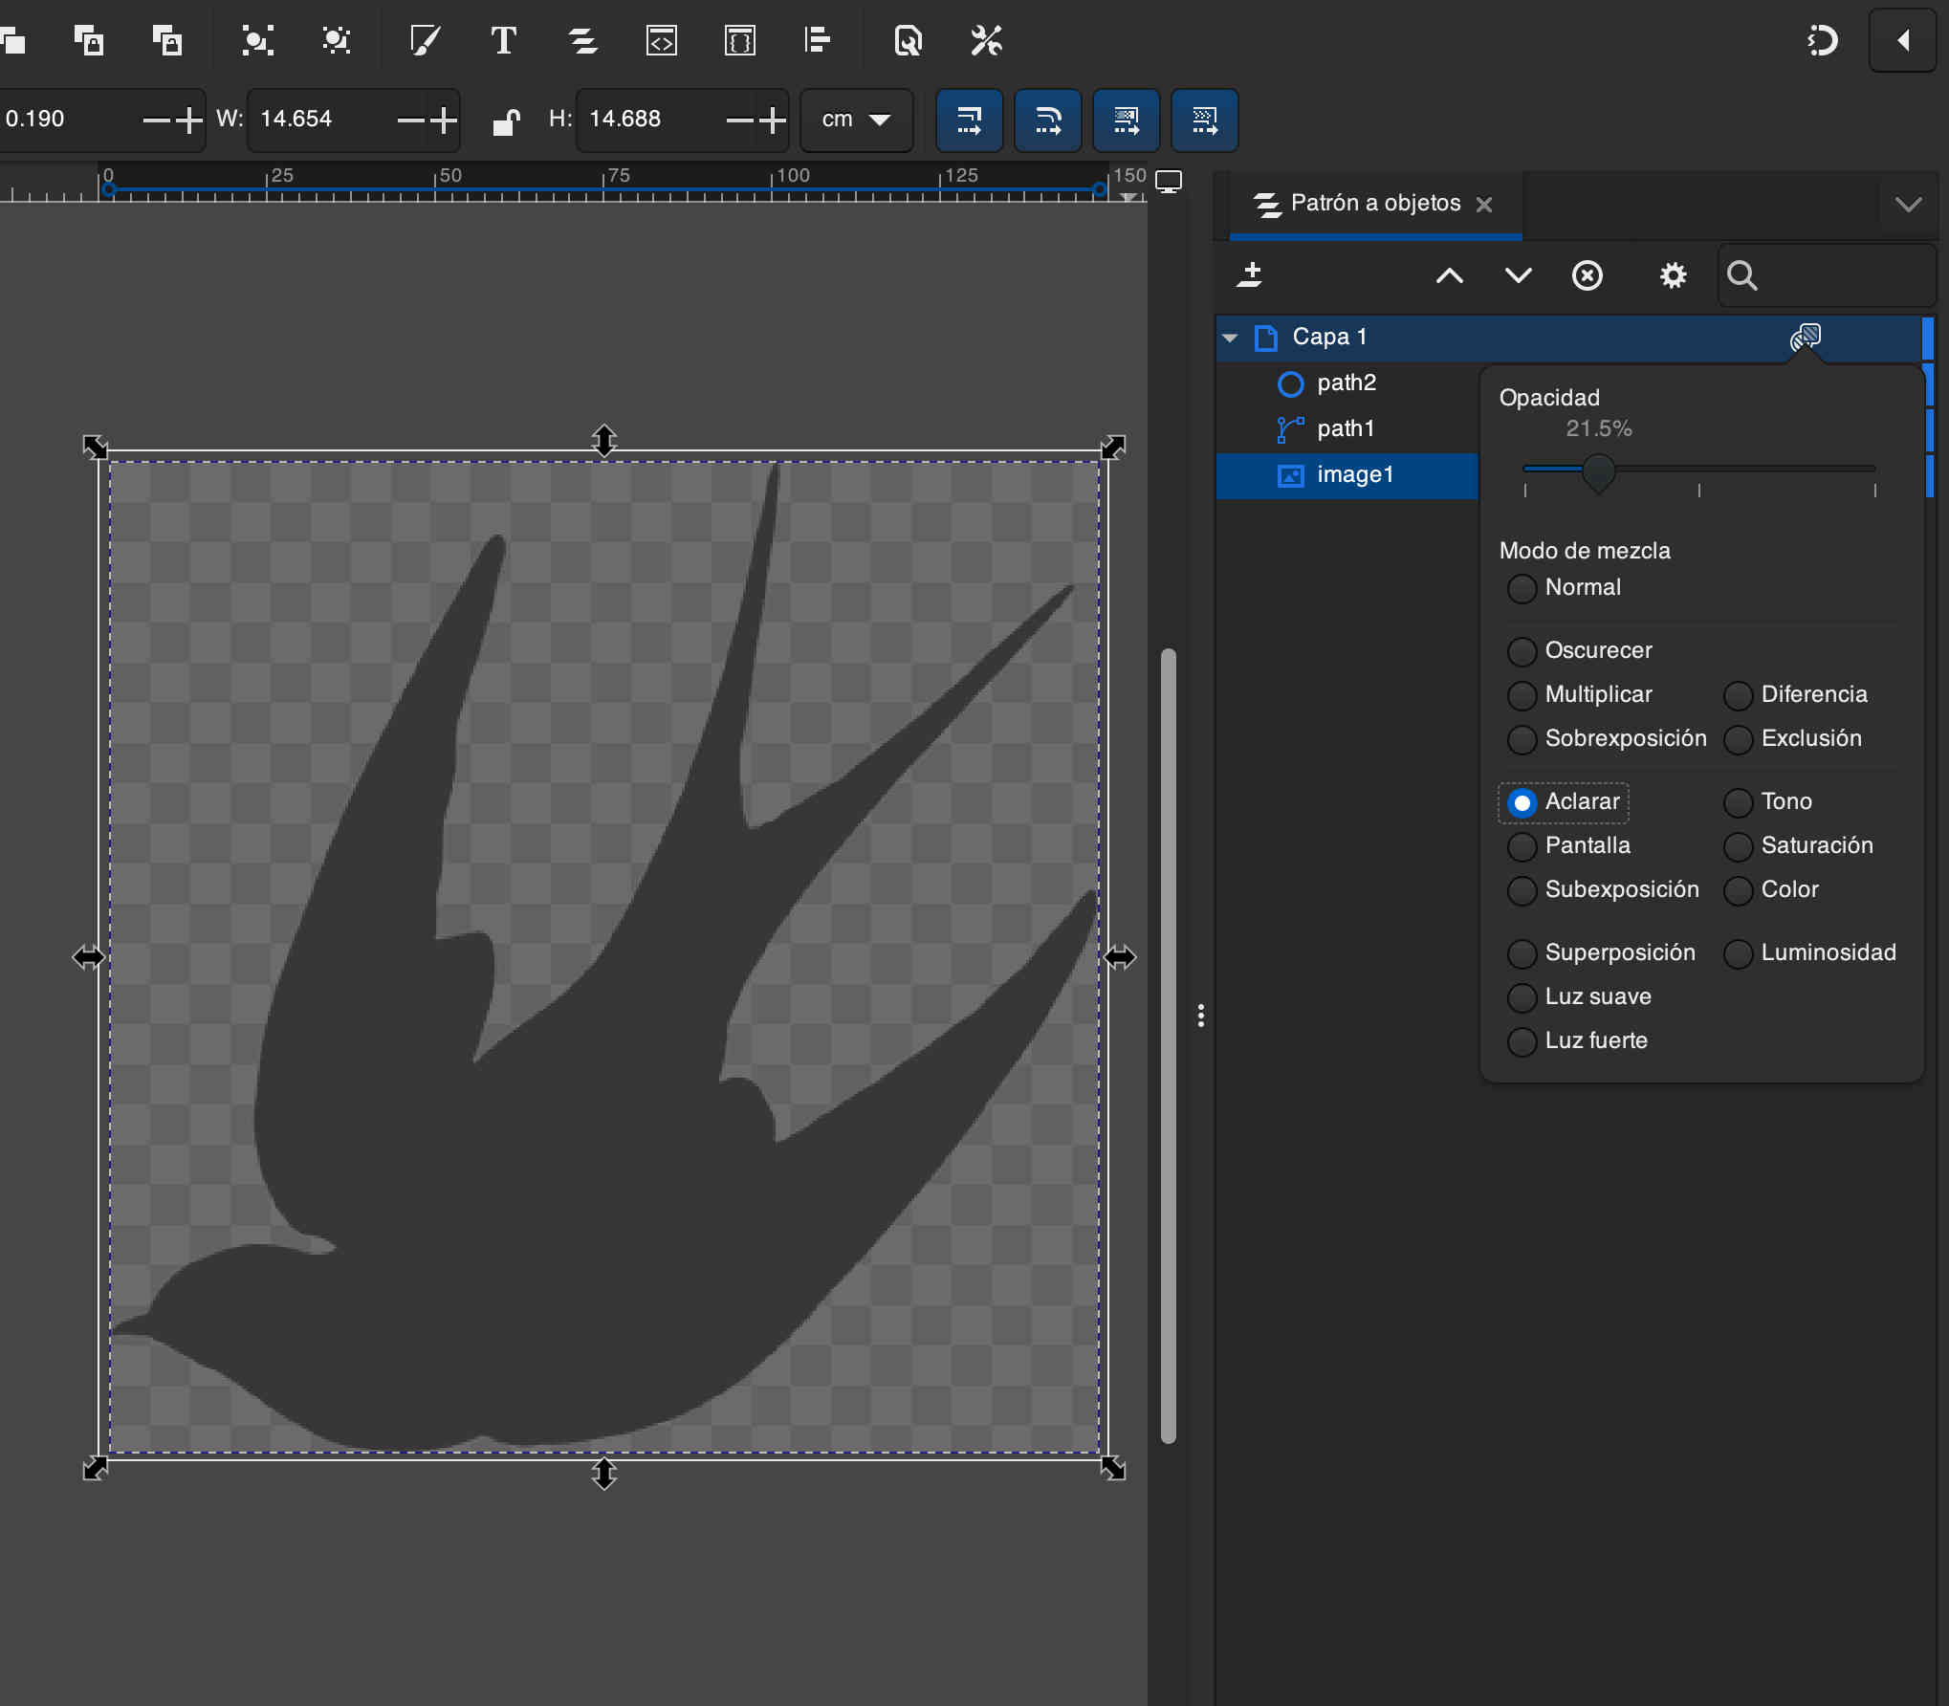Viewport: 1949px width, 1706px height.
Task: Collapse the toolbar with the left arrow button
Action: point(1902,40)
